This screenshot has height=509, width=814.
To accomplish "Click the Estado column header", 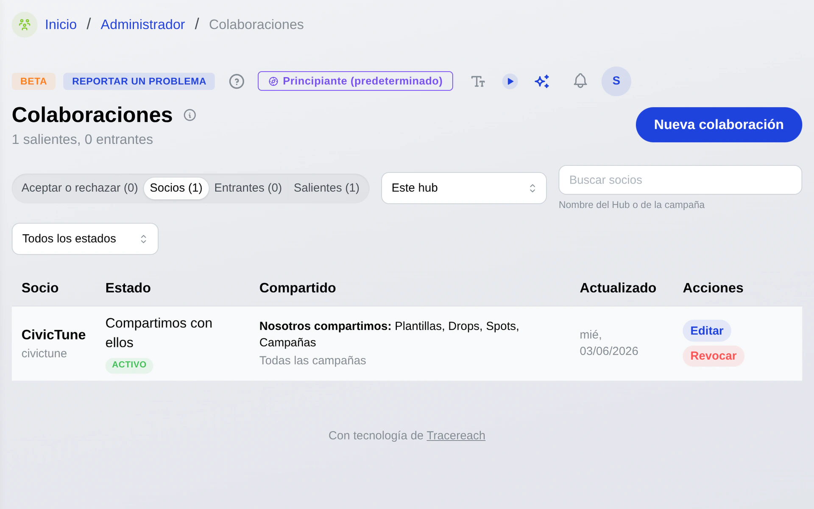I will [x=128, y=288].
